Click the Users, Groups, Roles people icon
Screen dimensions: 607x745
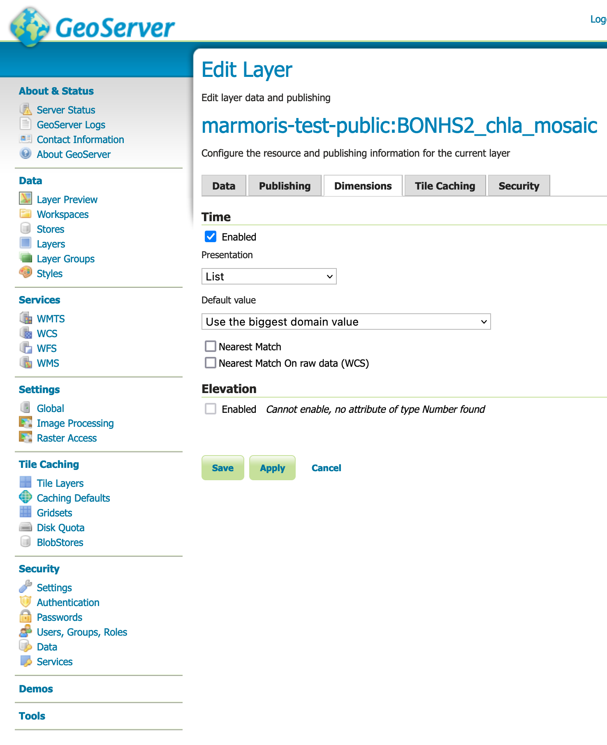tap(25, 632)
